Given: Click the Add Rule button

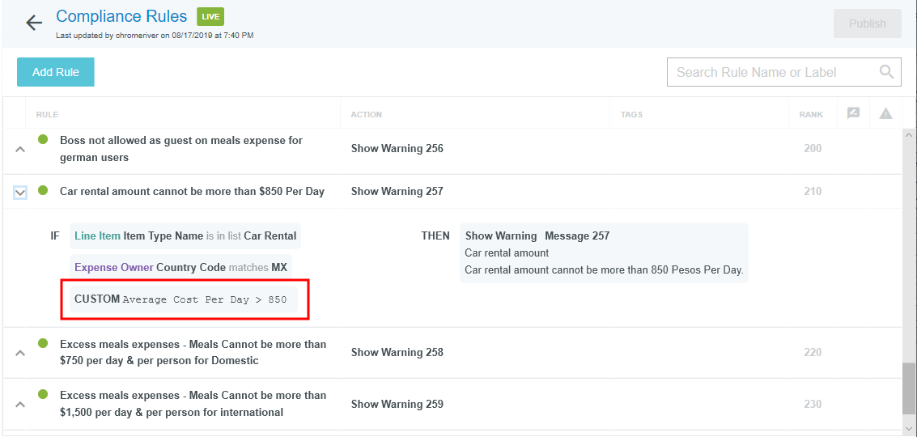Looking at the screenshot, I should pyautogui.click(x=56, y=72).
